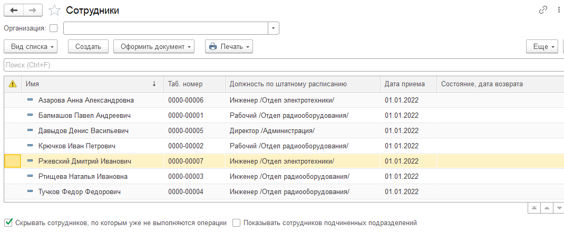Open the Еще menu
The height and width of the screenshot is (233, 564).
(542, 46)
